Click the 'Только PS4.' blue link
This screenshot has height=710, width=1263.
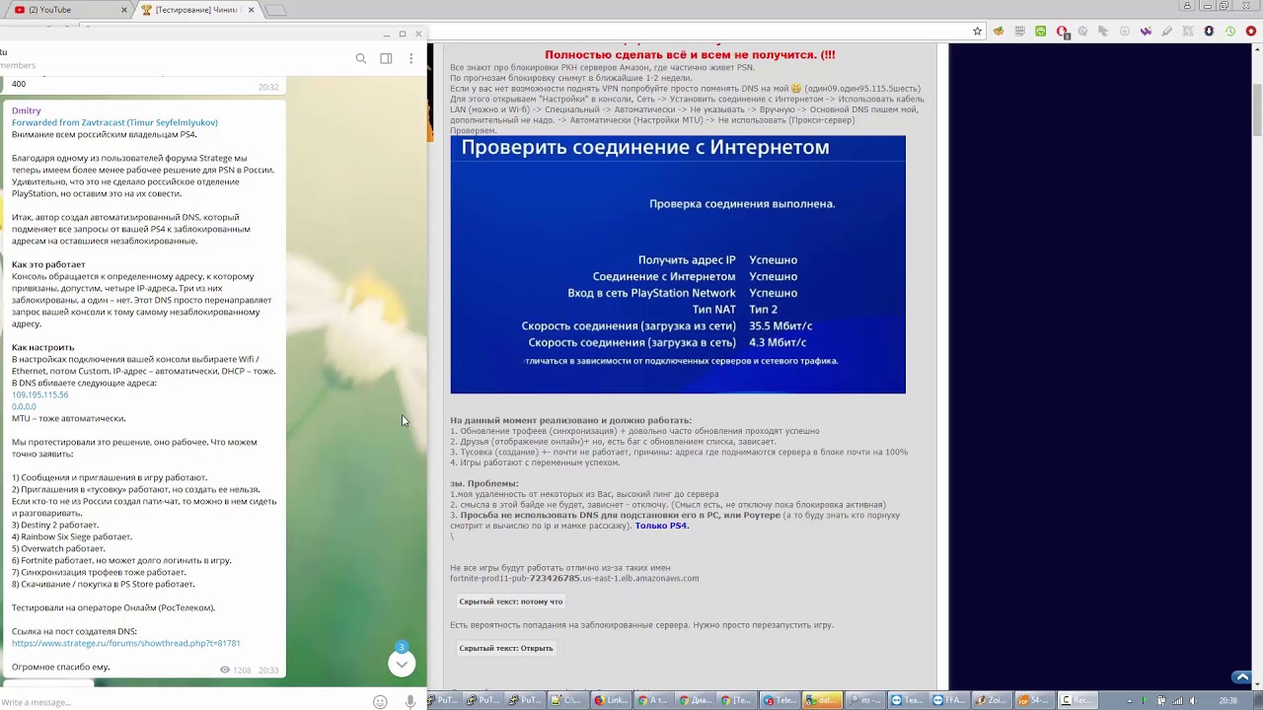[x=661, y=526]
